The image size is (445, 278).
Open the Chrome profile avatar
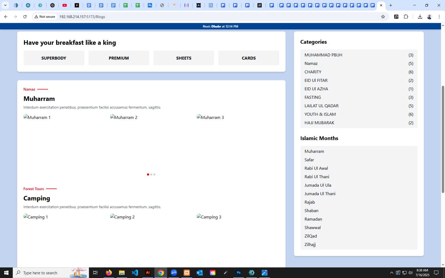[429, 17]
